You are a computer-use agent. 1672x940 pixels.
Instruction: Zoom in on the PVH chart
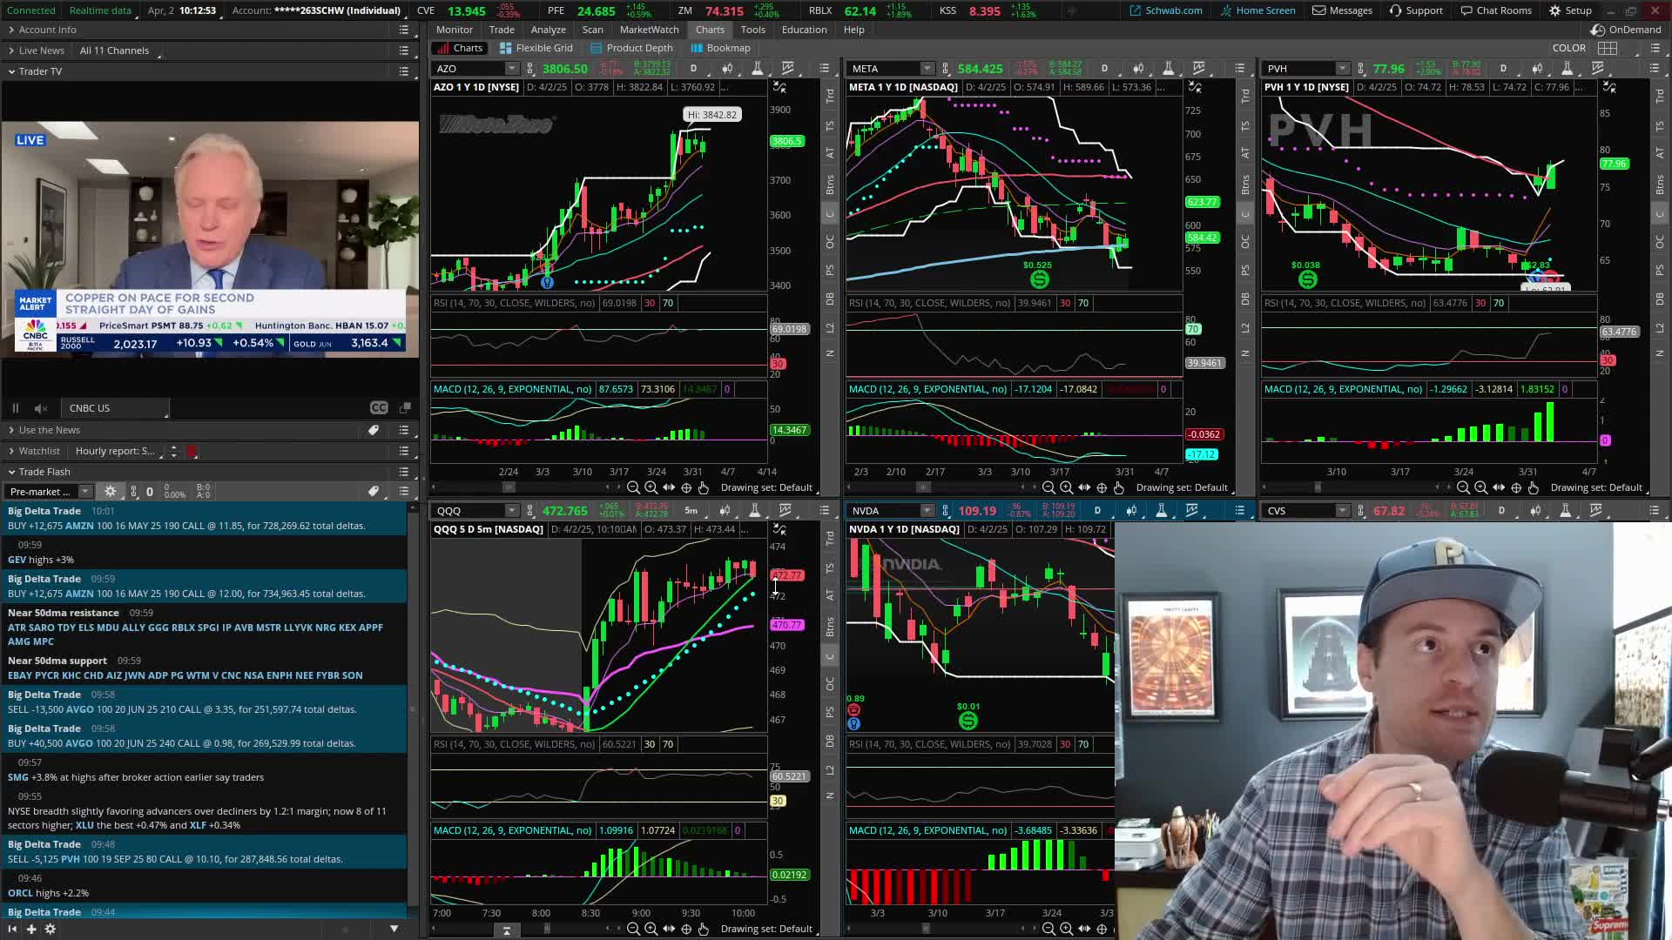tap(1480, 487)
